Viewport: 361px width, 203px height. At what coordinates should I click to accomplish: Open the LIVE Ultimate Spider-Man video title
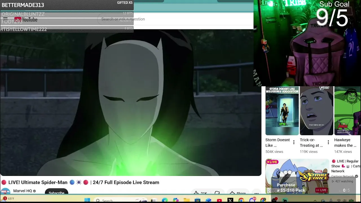[80, 182]
